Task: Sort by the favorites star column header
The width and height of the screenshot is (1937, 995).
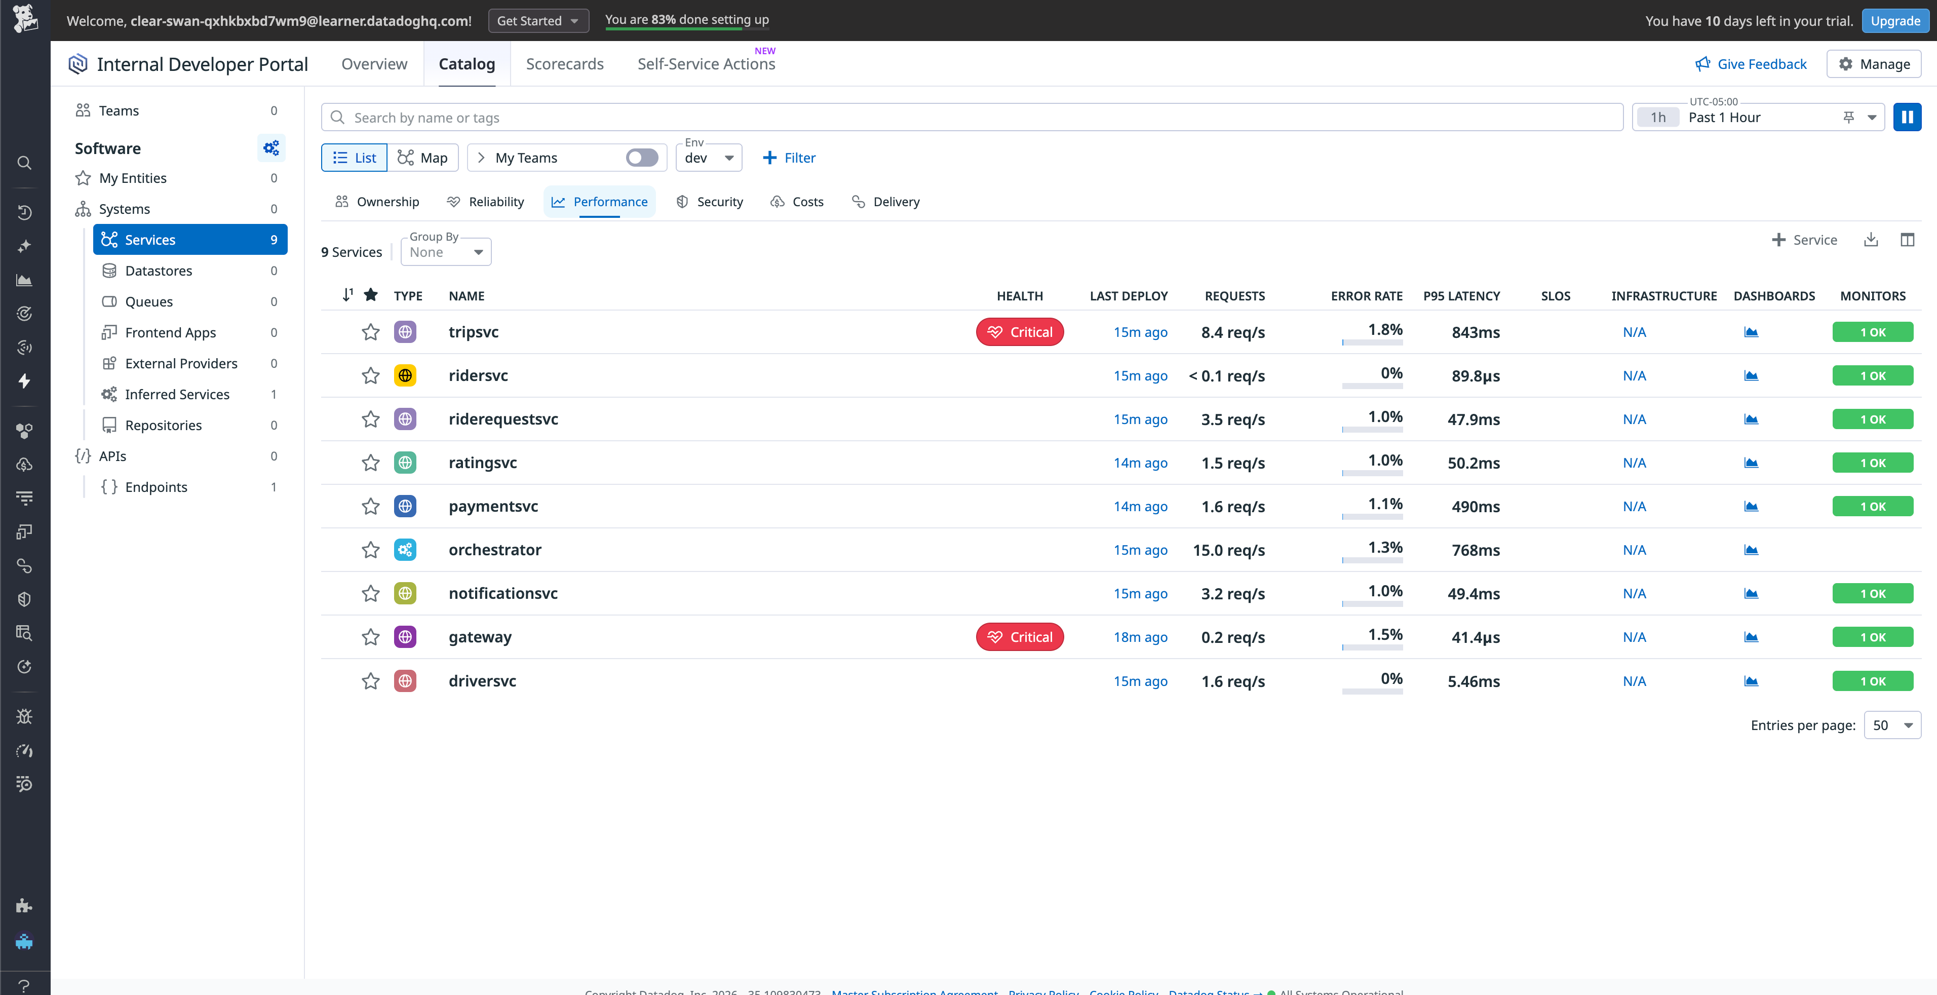Action: (x=371, y=295)
